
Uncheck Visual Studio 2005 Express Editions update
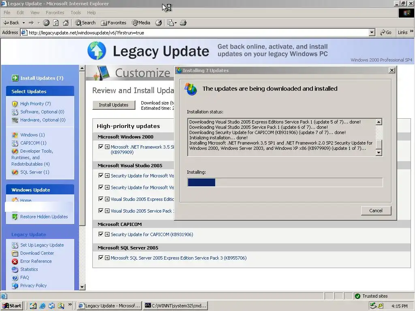(101, 199)
